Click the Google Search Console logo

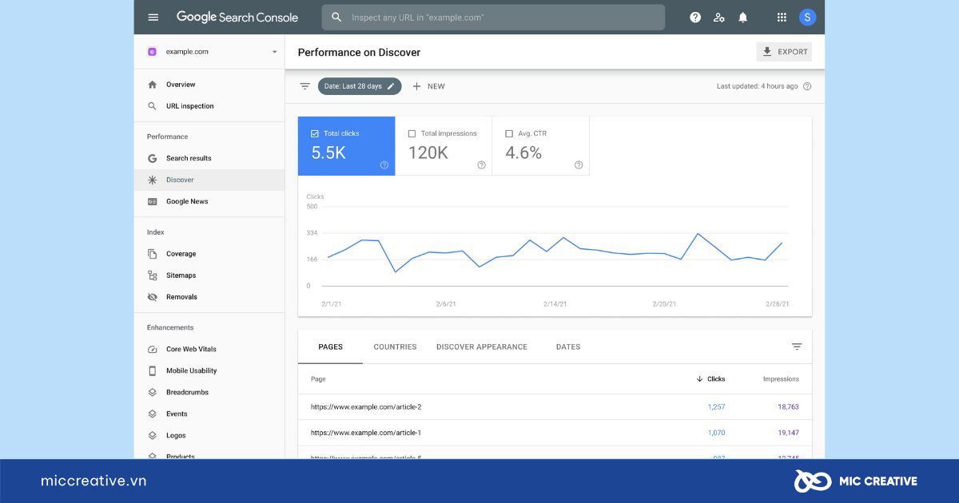[x=237, y=17]
